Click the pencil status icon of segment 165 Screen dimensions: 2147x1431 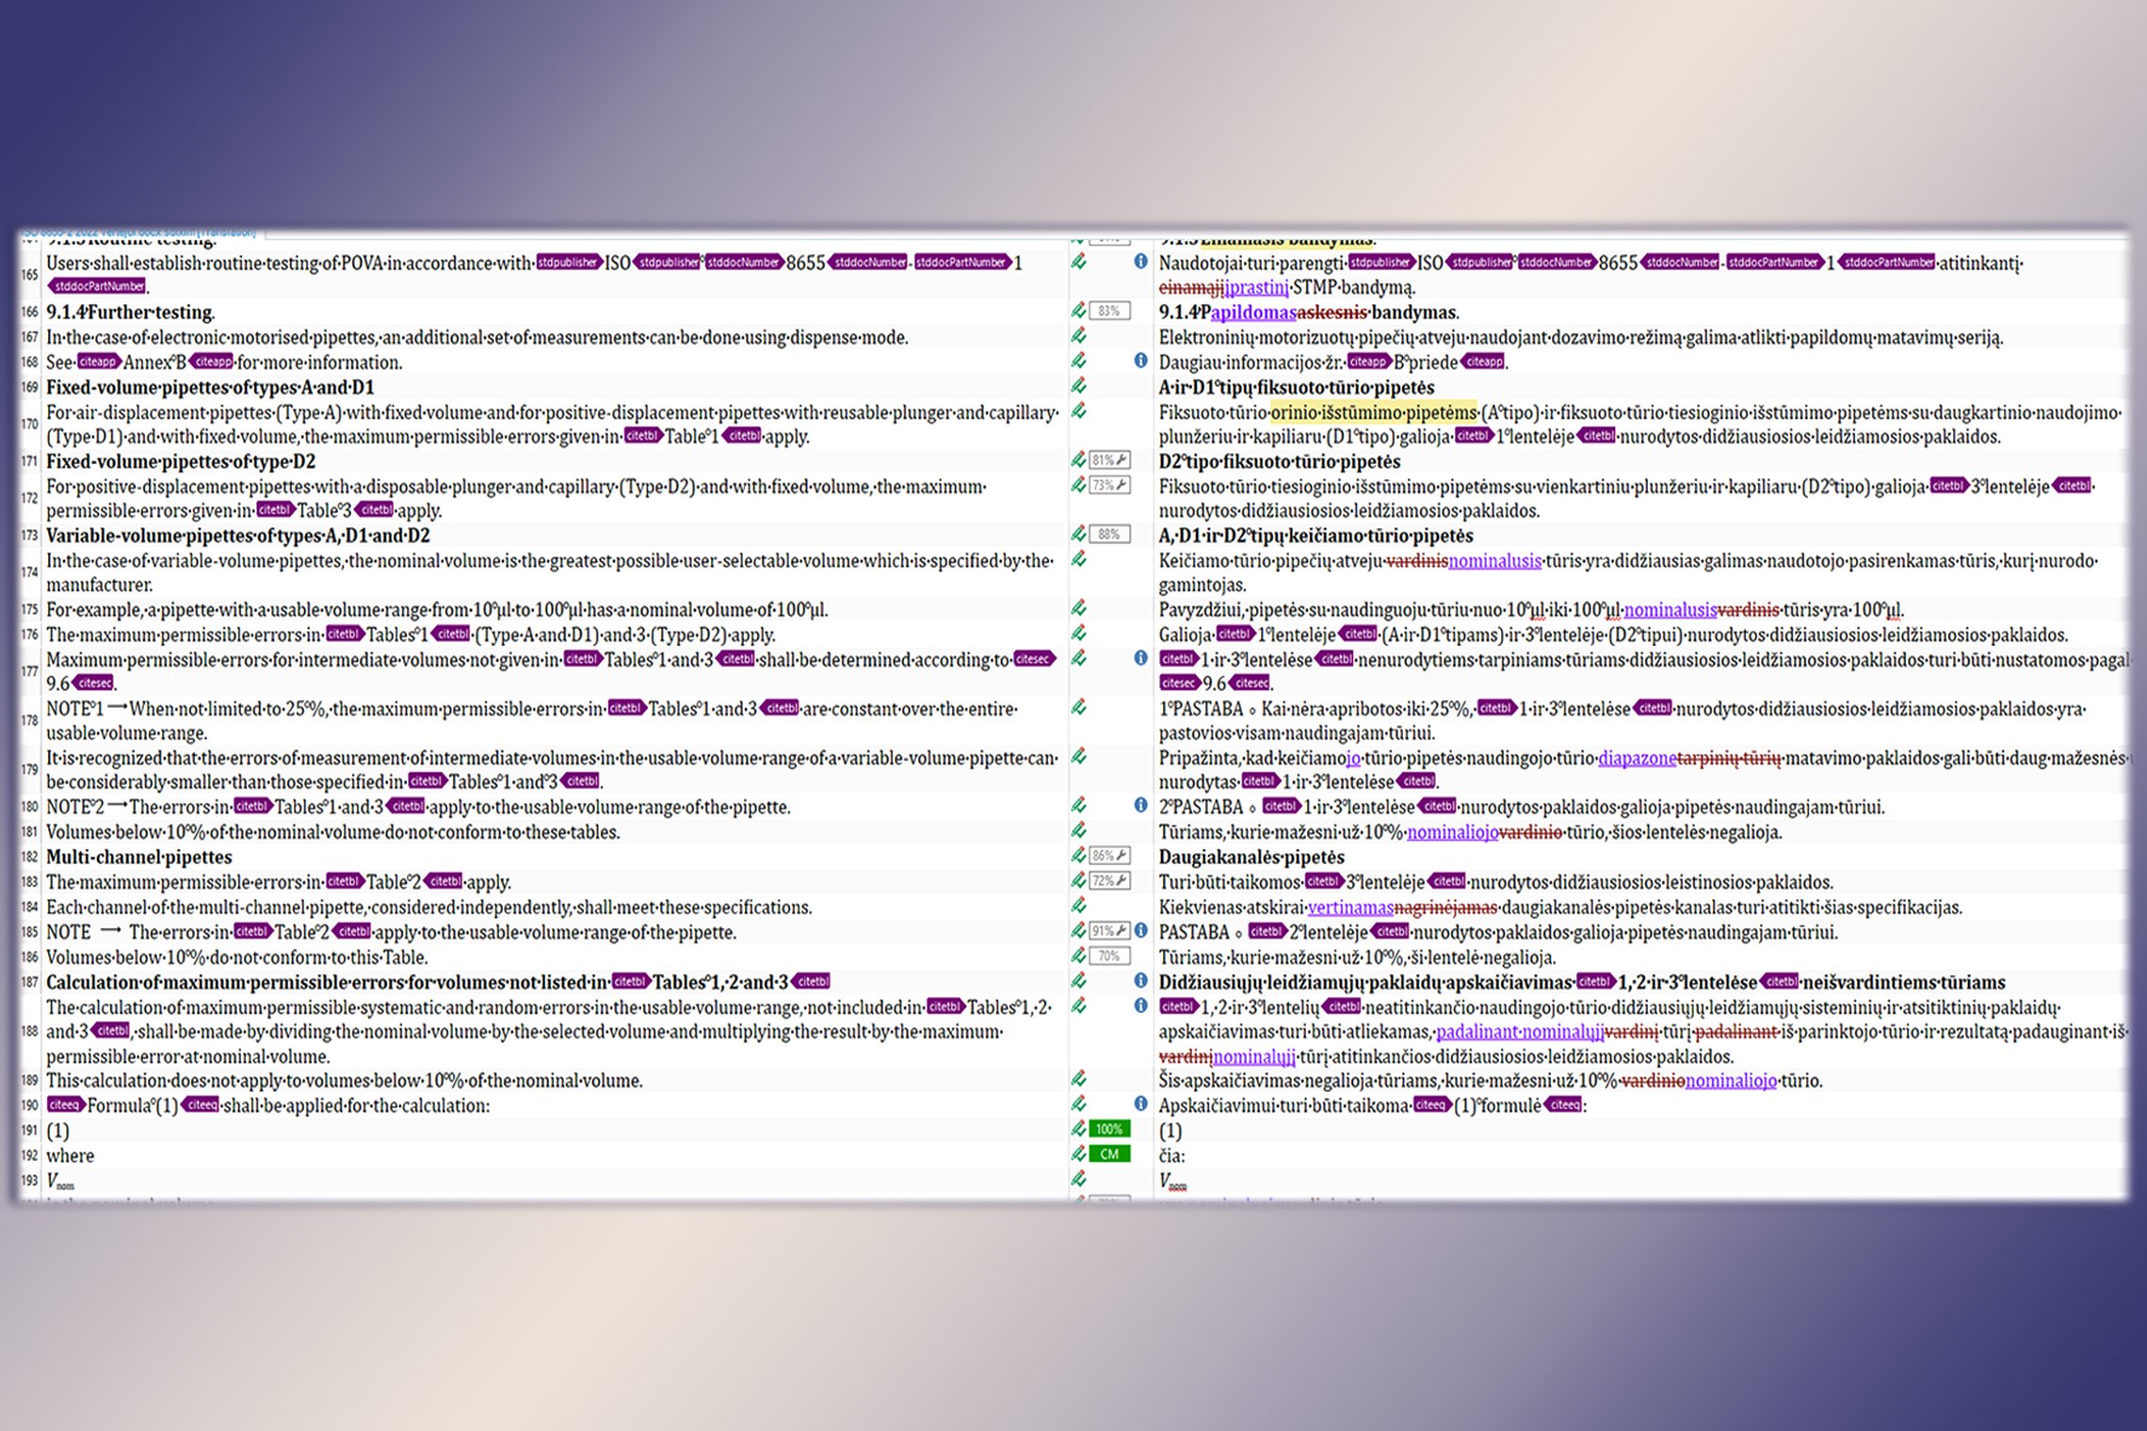click(1079, 262)
